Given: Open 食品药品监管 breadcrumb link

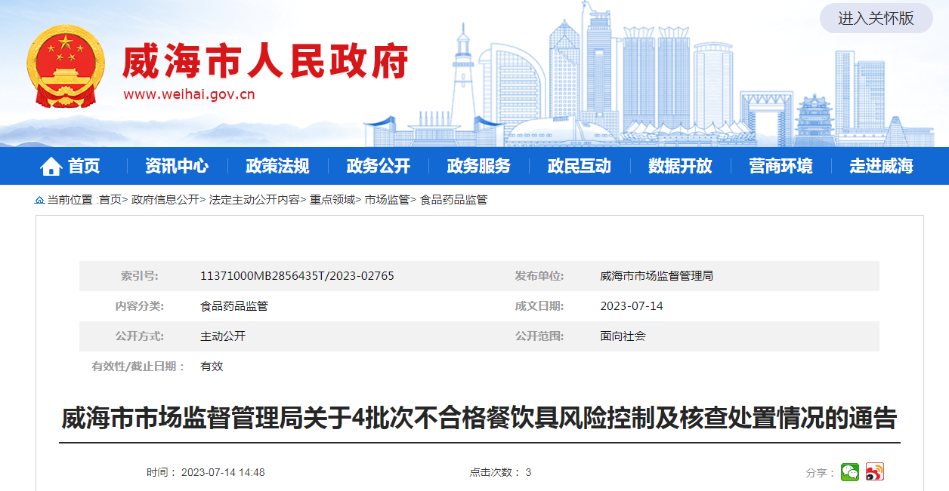Looking at the screenshot, I should coord(453,200).
